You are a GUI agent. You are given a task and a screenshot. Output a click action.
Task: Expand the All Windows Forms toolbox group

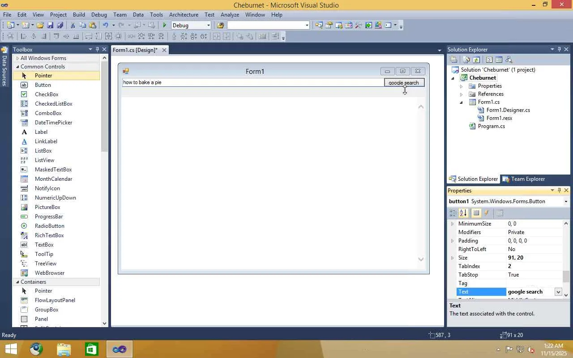17,58
